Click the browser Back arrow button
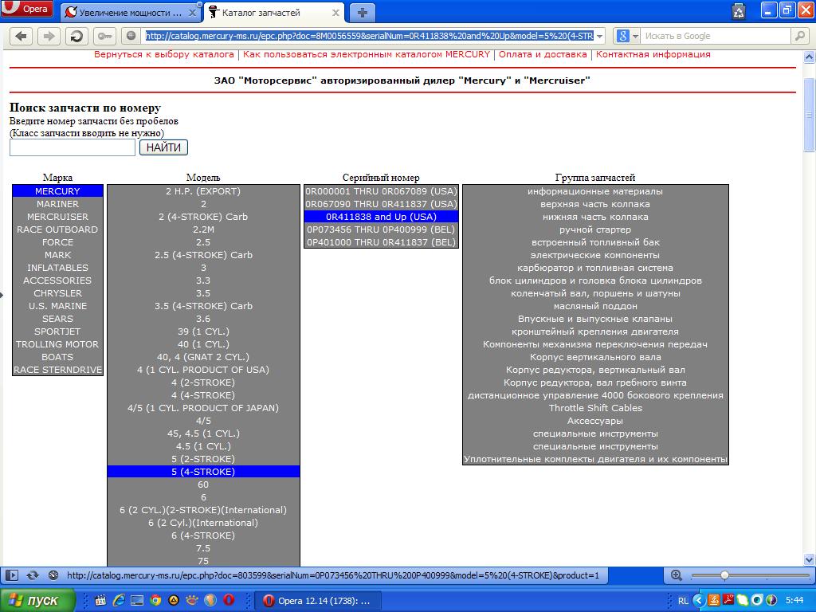Screen dimensions: 816x612 click(x=22, y=36)
